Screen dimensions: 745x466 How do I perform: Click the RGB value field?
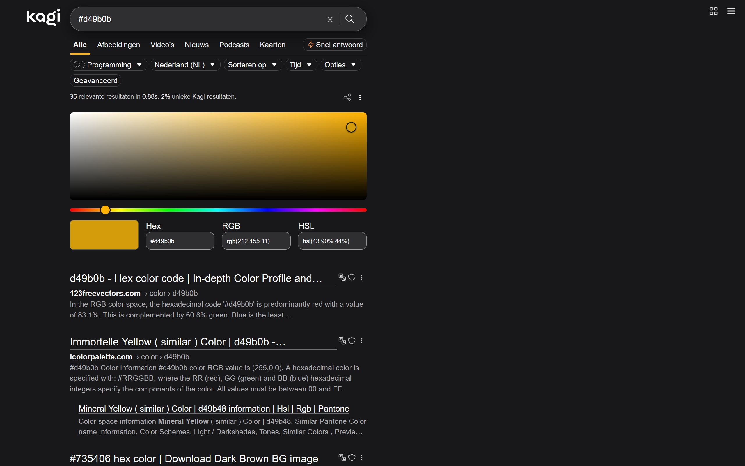point(256,241)
